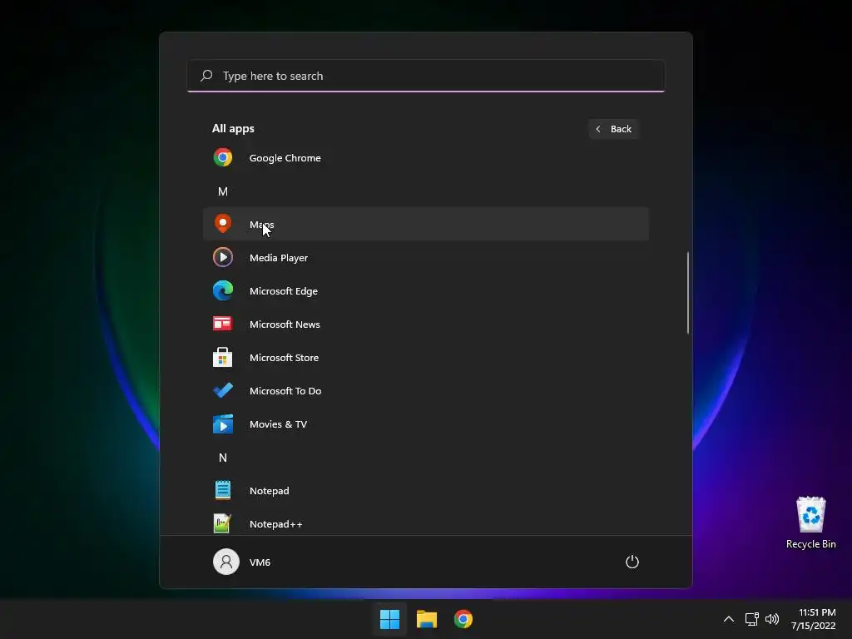Go back with the Back button
Screen dimensions: 852x639
613,129
